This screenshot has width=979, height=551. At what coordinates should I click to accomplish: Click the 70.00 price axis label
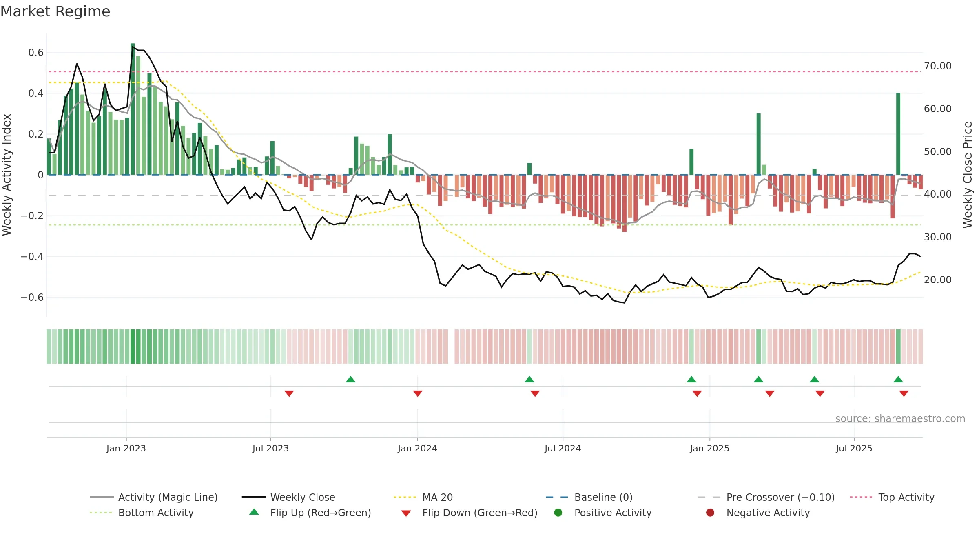(x=938, y=66)
